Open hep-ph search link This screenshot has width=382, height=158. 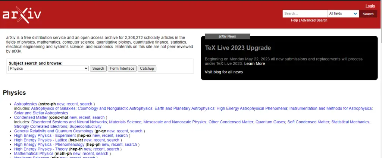tap(131, 145)
